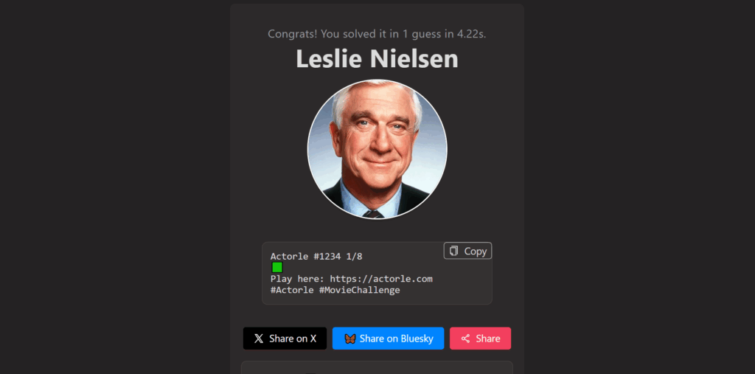755x374 pixels.
Task: Click the Congrats solved-it message
Action: coord(377,34)
